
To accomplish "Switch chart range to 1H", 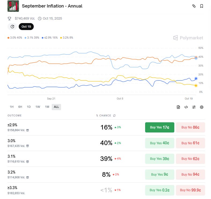I will 12,107.
